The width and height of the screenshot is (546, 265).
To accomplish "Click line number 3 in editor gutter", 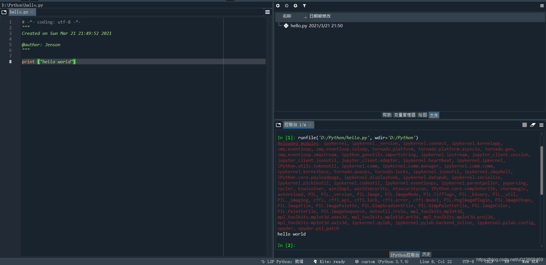I will point(10,33).
